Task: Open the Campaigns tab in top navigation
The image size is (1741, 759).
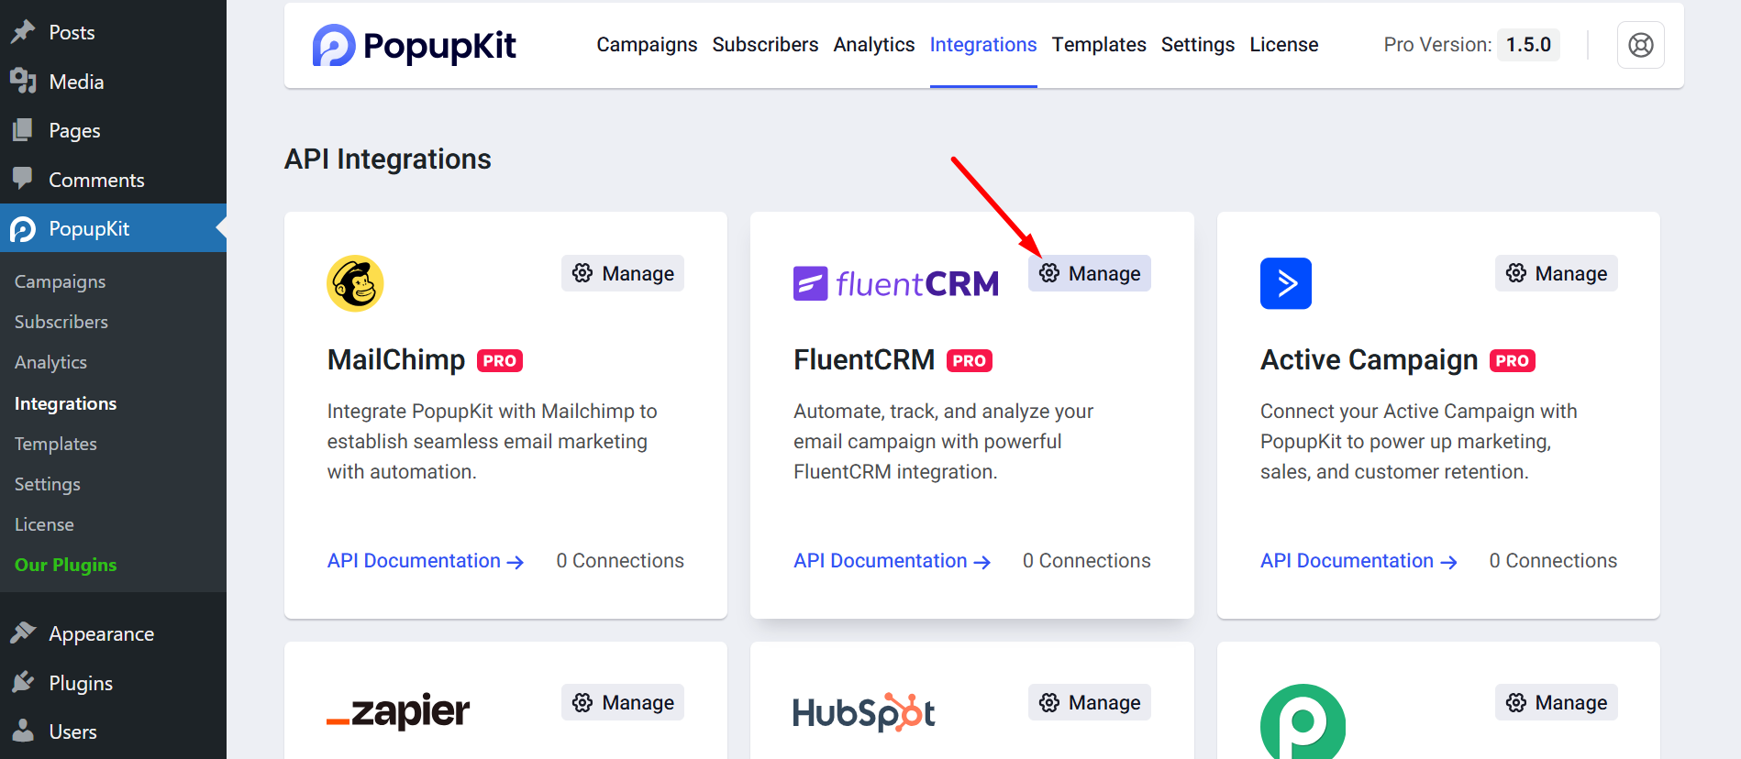Action: (647, 45)
